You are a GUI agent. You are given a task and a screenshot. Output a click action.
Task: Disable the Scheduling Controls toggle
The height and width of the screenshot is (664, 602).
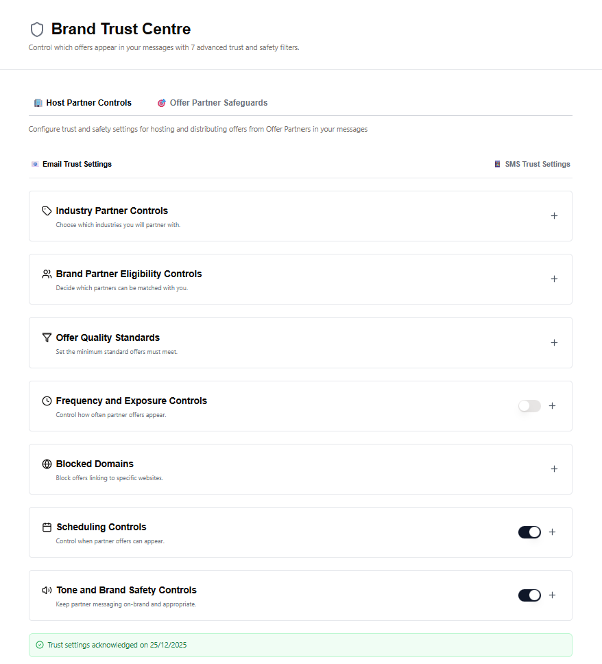click(529, 532)
